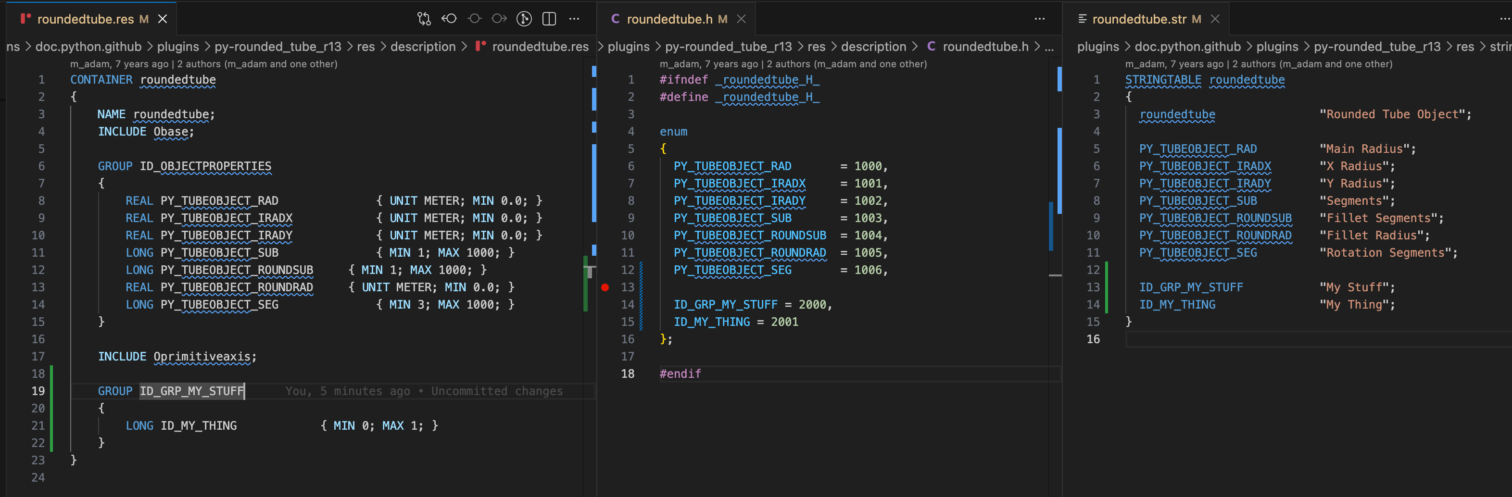Open the git blame authors lens in roundedtube.str

tap(1259, 64)
